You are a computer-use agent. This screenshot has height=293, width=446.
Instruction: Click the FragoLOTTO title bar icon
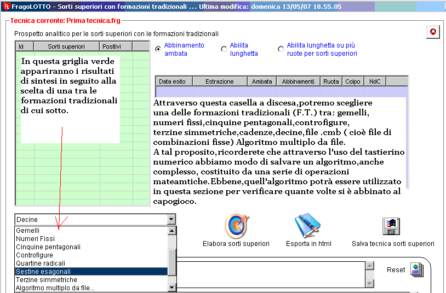click(x=6, y=7)
